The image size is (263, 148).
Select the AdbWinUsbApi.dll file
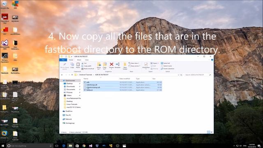[x=122, y=88]
